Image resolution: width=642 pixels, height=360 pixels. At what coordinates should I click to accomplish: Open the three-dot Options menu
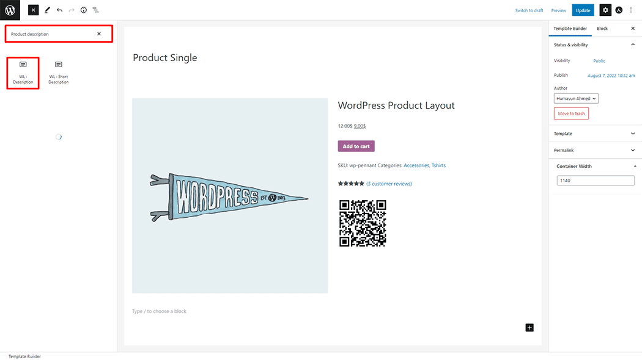pos(631,10)
